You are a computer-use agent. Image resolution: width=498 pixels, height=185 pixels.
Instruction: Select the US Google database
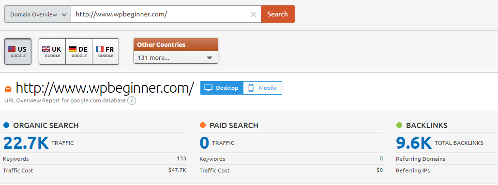tap(18, 51)
